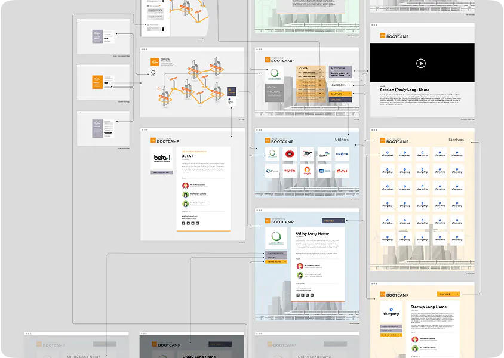Click the red-haired avatar on Startup Long Name page
Screen dimensions: 504x358
415,340
